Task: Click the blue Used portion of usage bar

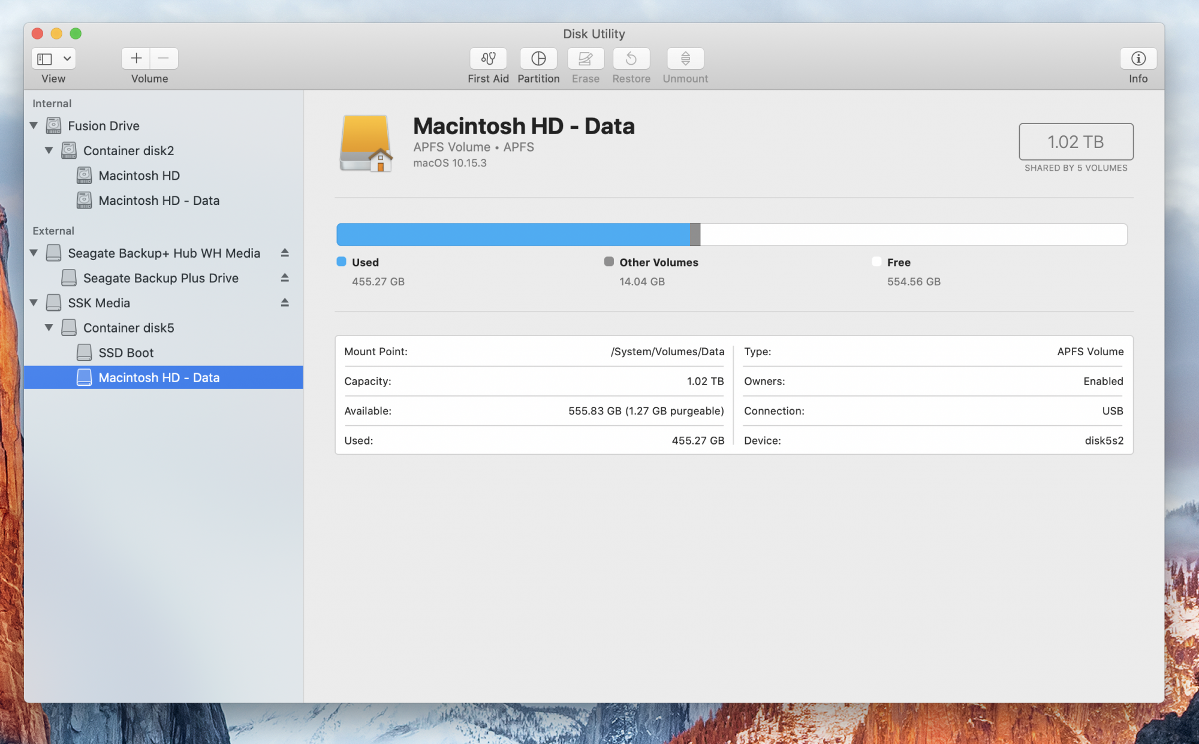Action: click(x=513, y=234)
